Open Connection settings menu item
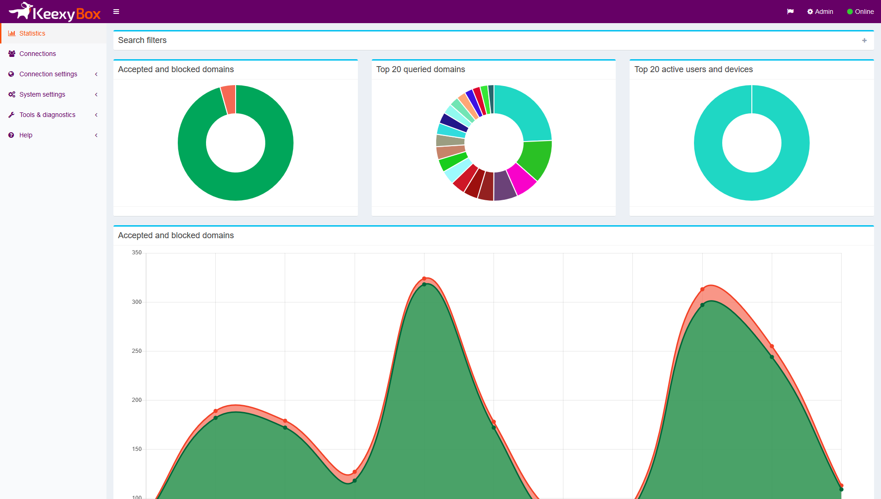Viewport: 881px width, 499px height. tap(53, 74)
